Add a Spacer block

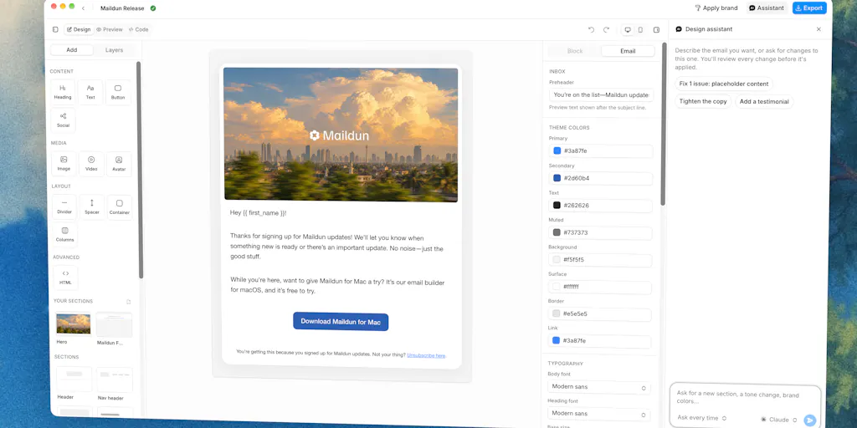[92, 207]
